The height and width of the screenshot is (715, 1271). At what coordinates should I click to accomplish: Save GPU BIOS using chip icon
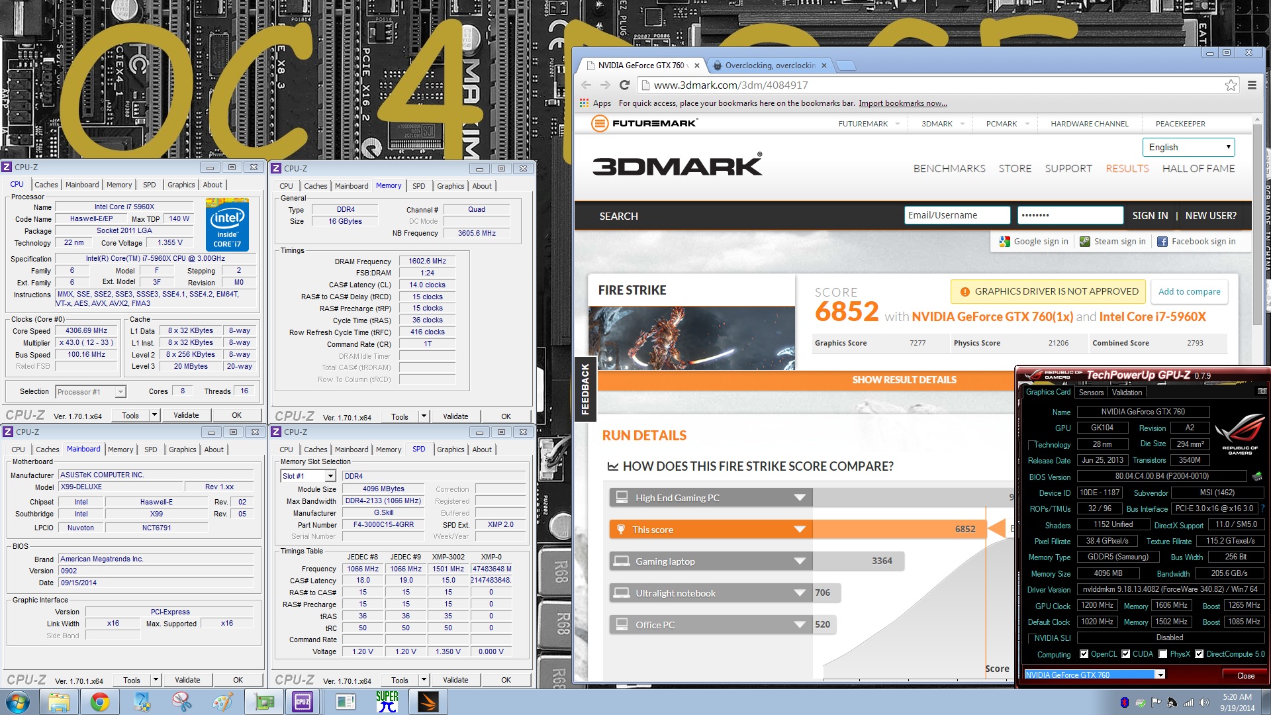click(1257, 476)
